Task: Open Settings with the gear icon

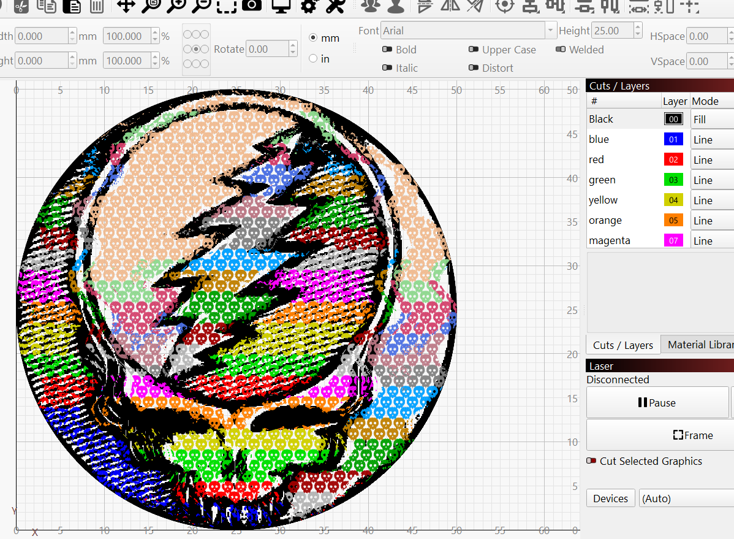Action: click(x=309, y=6)
